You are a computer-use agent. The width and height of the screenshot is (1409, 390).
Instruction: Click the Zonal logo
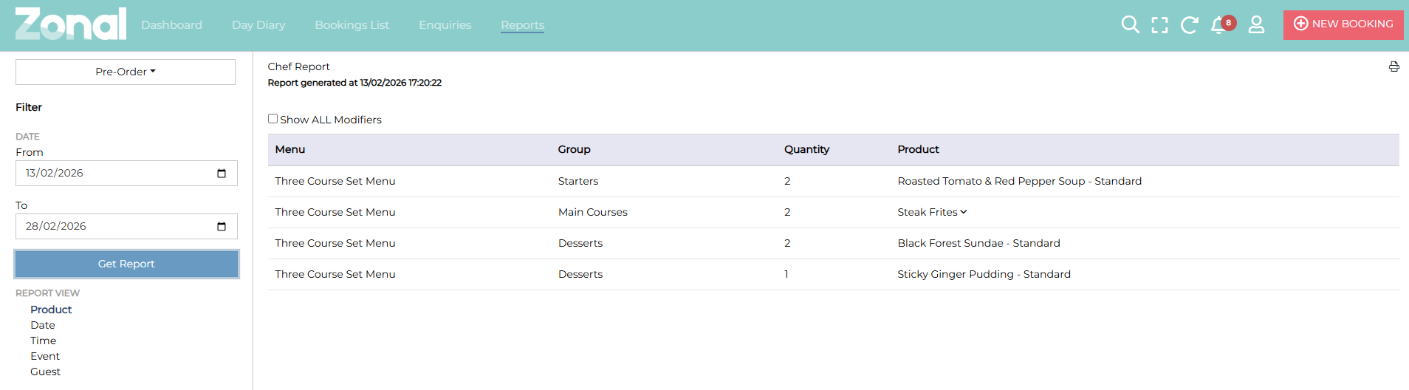pos(71,24)
